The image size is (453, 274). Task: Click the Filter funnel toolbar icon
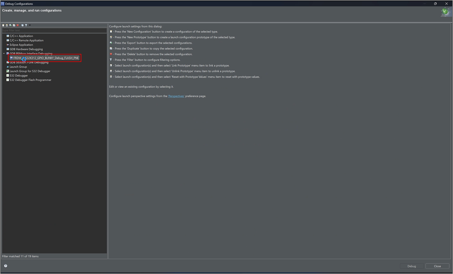pyautogui.click(x=26, y=25)
